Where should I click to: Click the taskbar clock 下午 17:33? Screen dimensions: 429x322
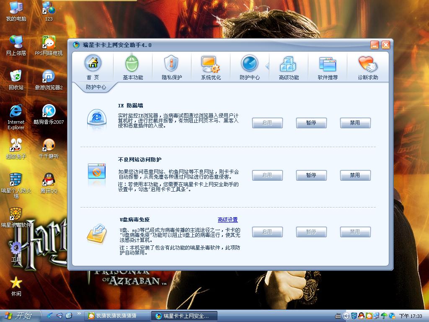pyautogui.click(x=411, y=316)
